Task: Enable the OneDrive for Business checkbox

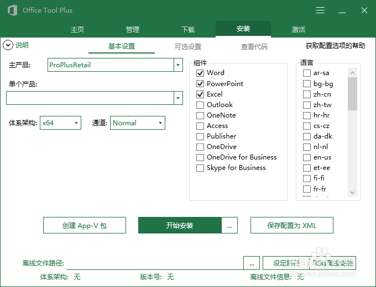Action: click(x=200, y=157)
